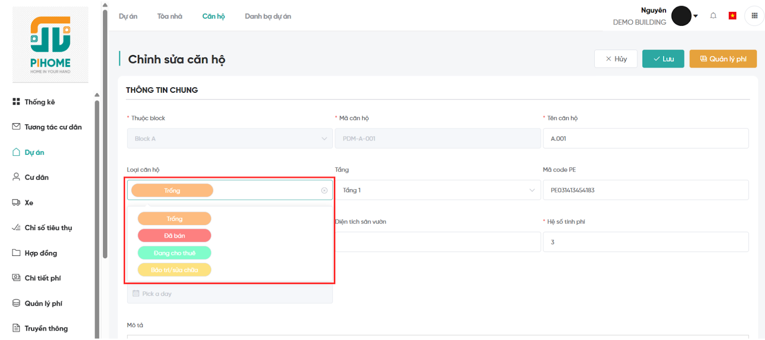Go to Xe vehicle section
This screenshot has width=765, height=340.
click(x=29, y=202)
